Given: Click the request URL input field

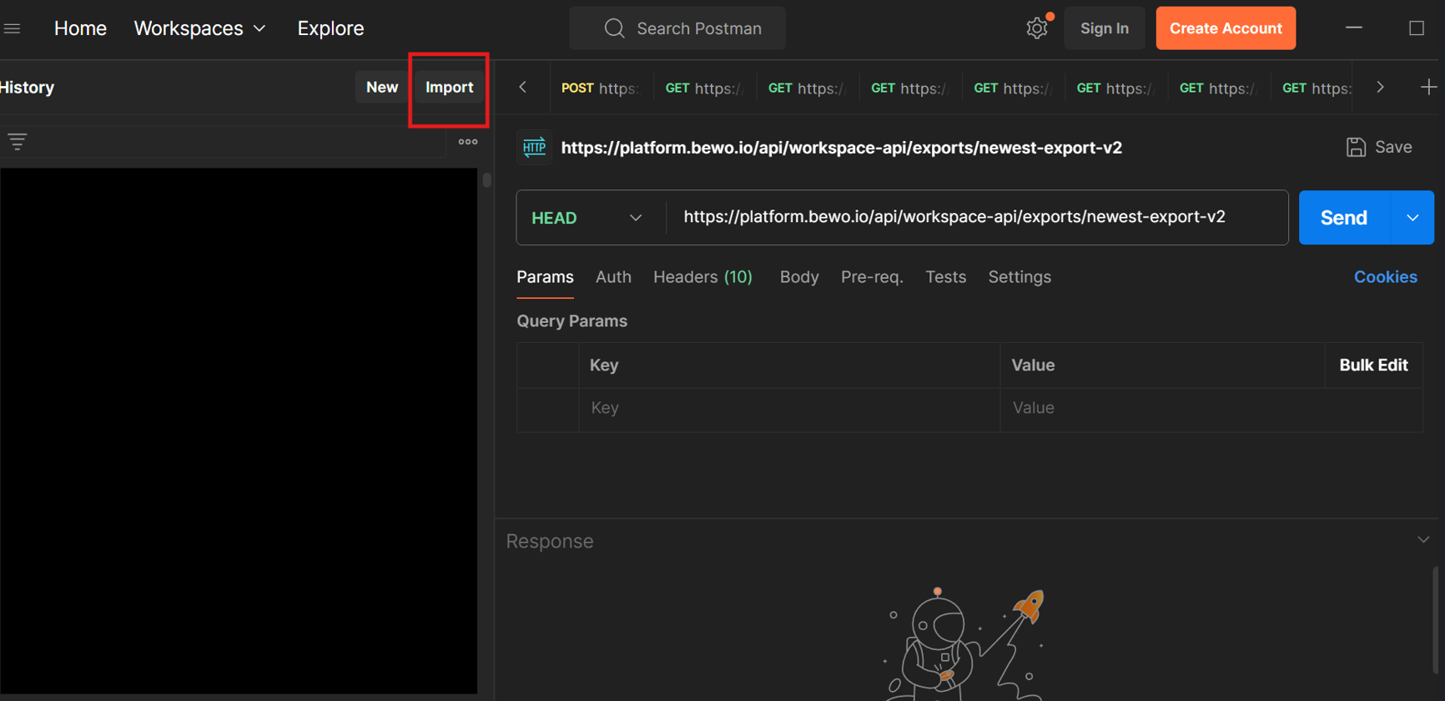Looking at the screenshot, I should coord(977,217).
